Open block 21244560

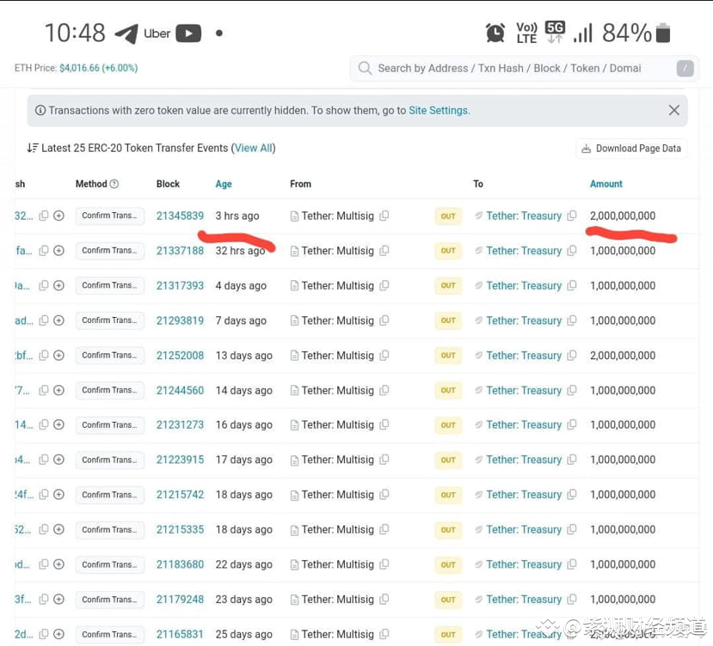[180, 390]
